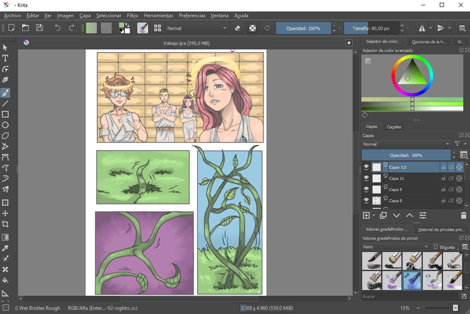Add a new paint layer
The height and width of the screenshot is (314, 470).
click(x=367, y=215)
